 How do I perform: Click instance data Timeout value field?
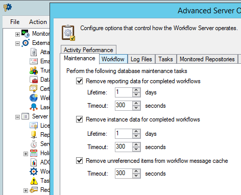[124, 147]
